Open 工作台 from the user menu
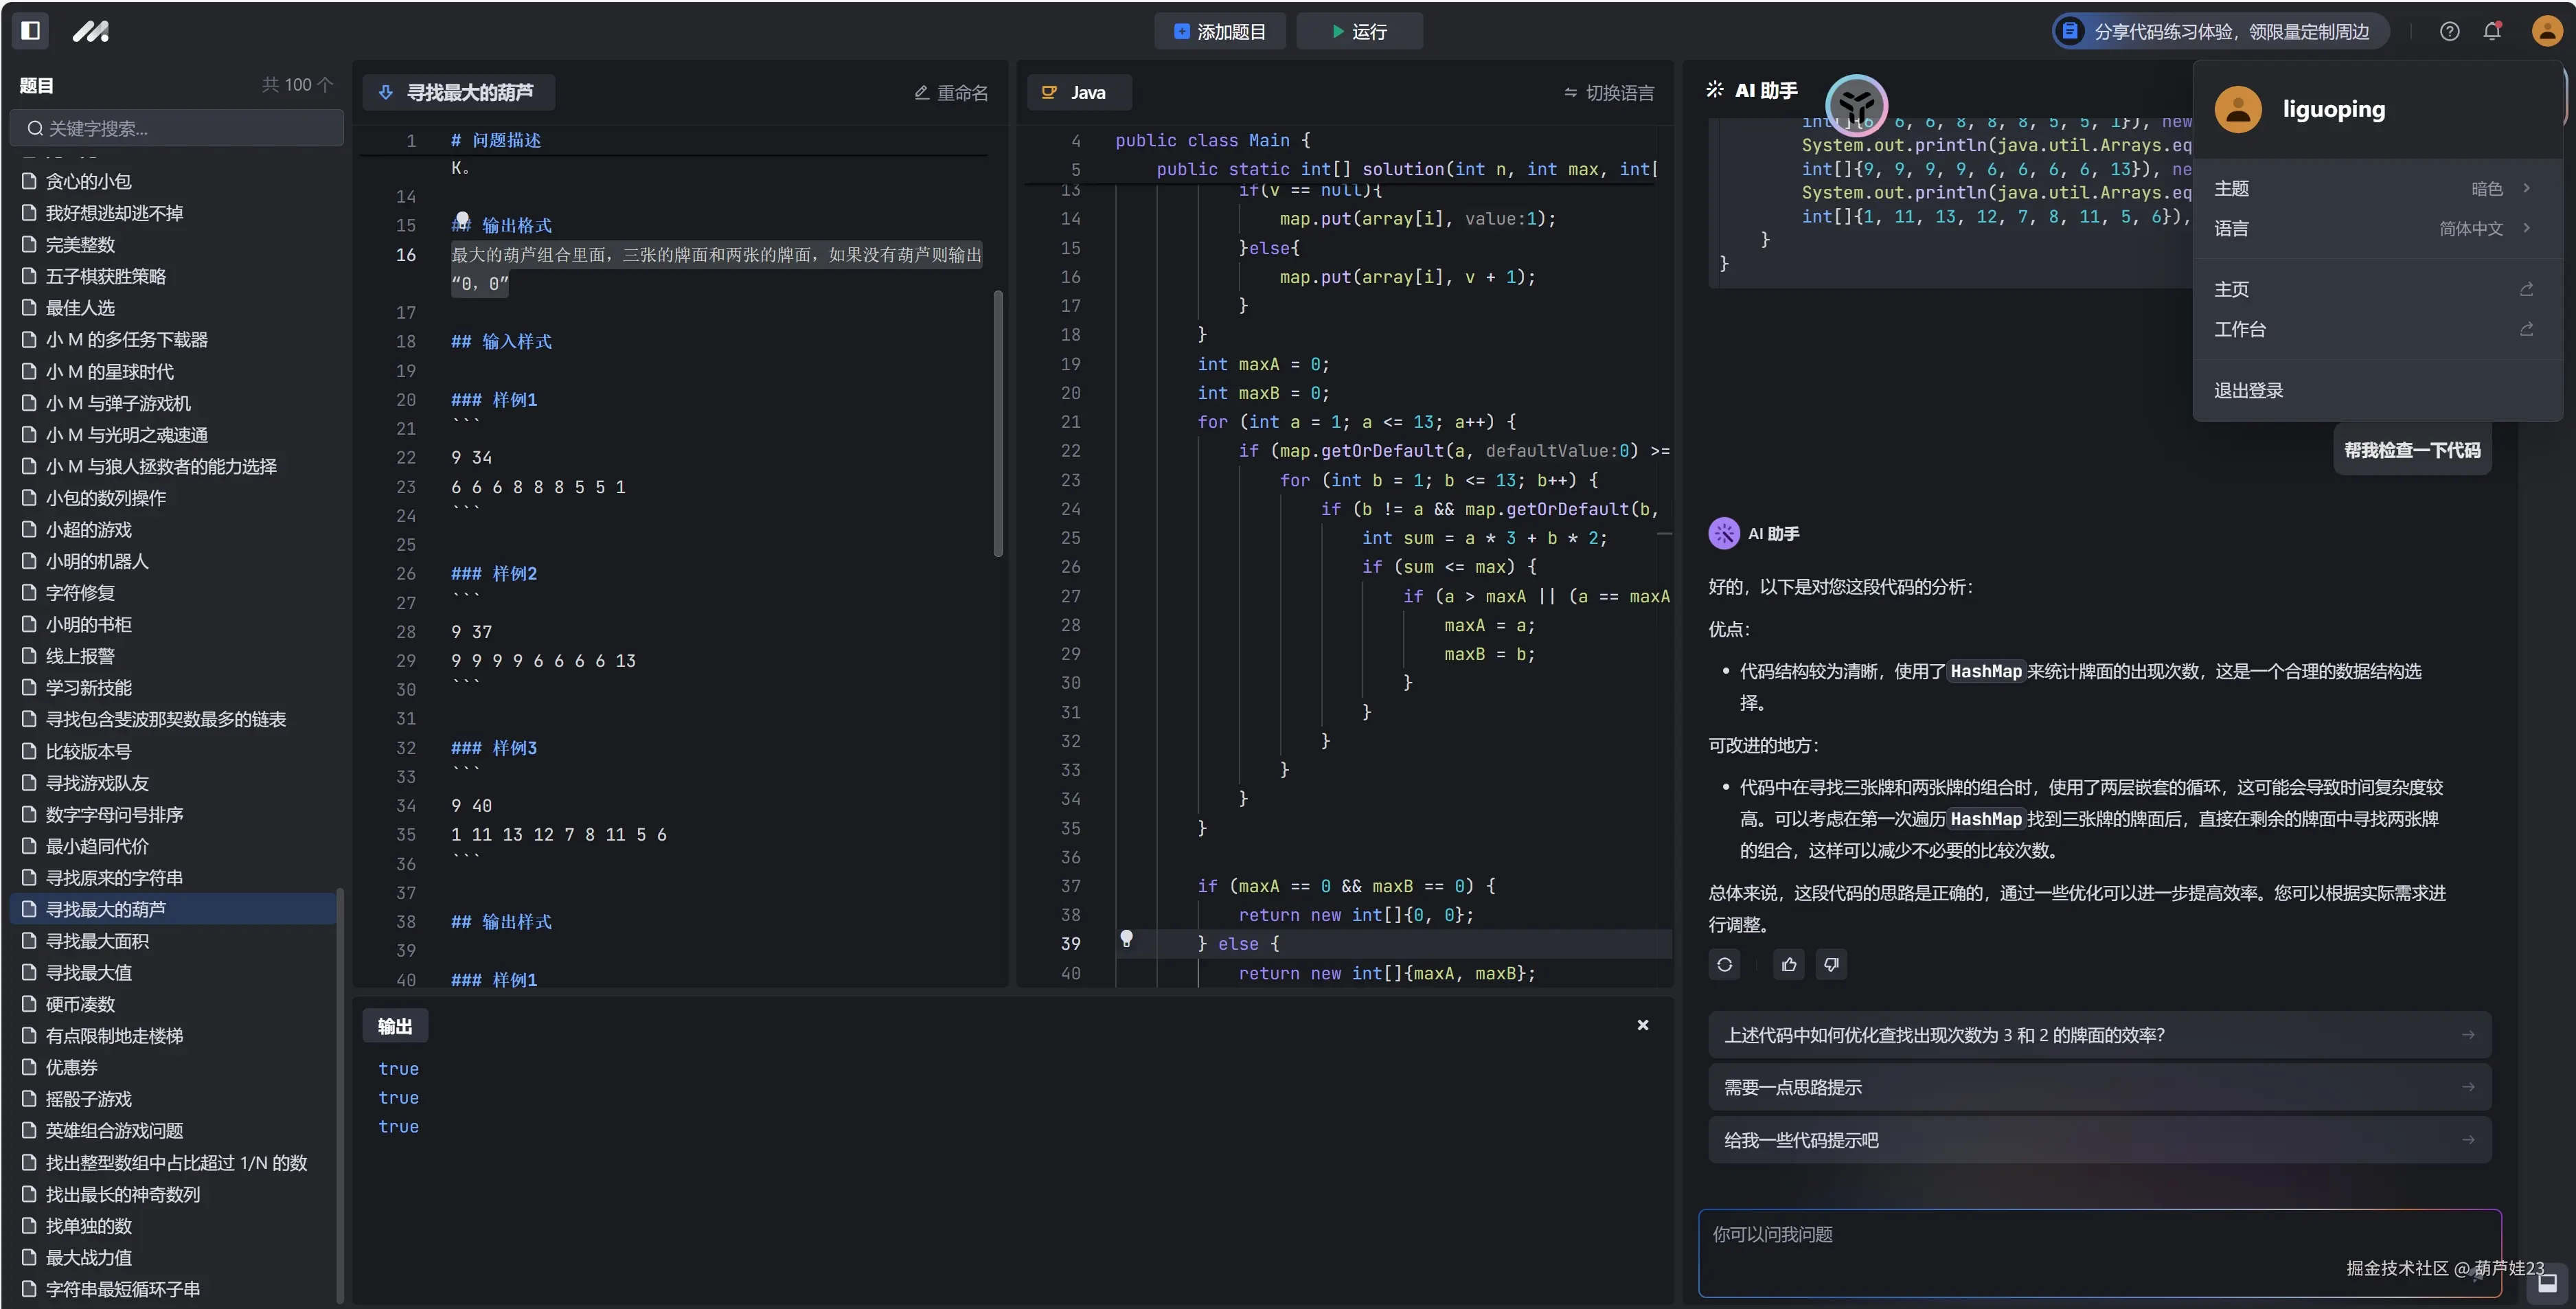This screenshot has width=2576, height=1309. point(2240,329)
